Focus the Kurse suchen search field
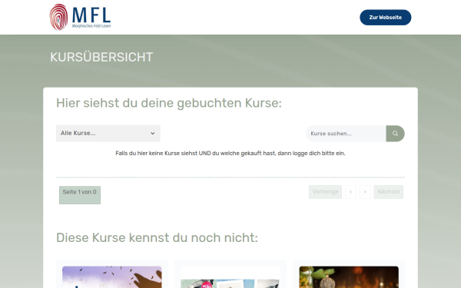461x288 pixels. pyautogui.click(x=346, y=134)
